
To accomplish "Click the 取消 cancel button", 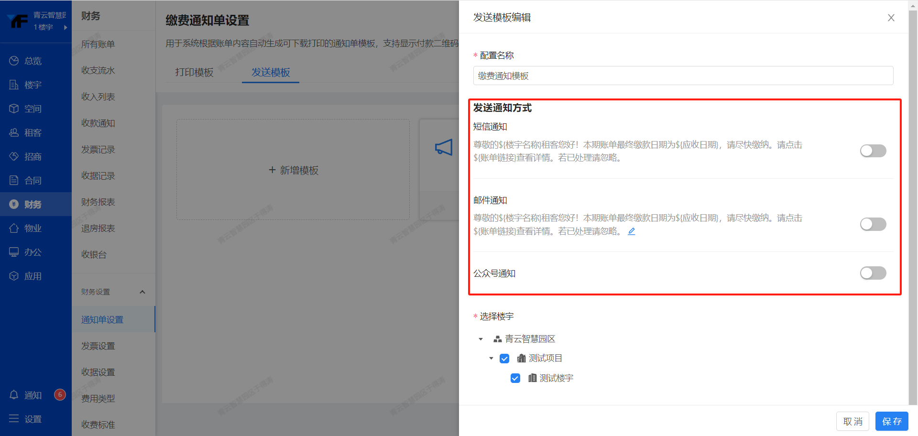I will coord(852,421).
